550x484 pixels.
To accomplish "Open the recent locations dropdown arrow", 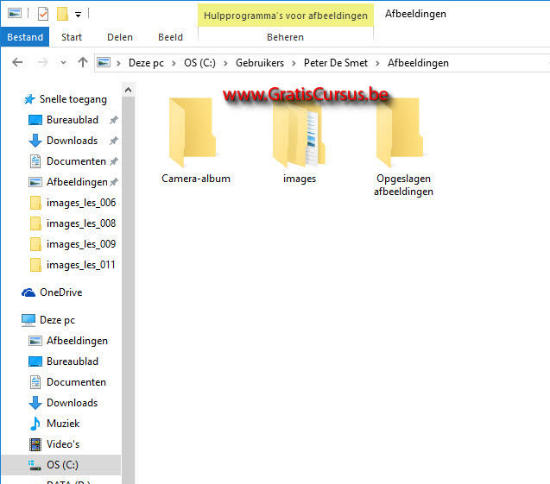I will coord(64,63).
